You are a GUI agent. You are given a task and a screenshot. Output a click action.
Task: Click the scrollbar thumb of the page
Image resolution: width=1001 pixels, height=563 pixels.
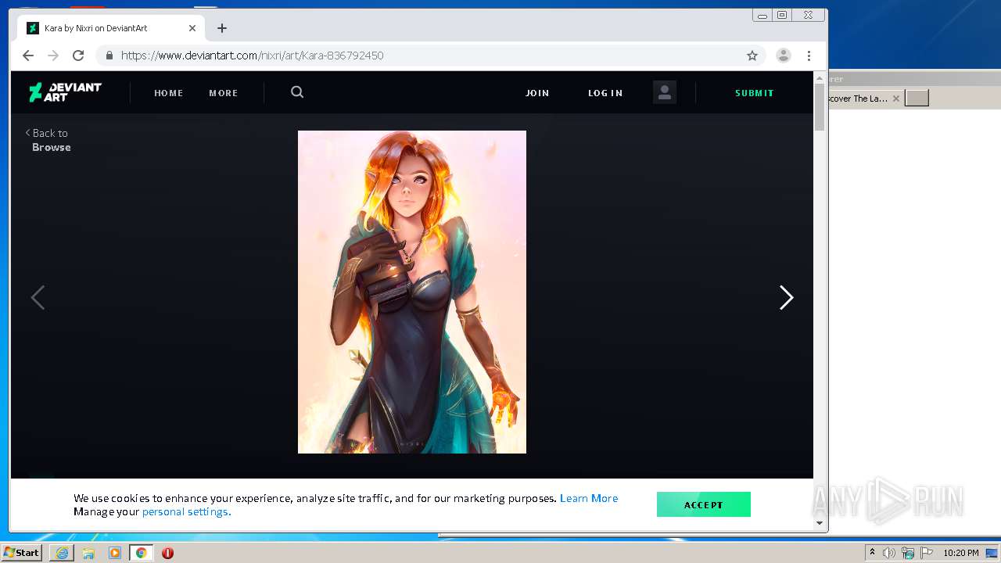point(820,107)
